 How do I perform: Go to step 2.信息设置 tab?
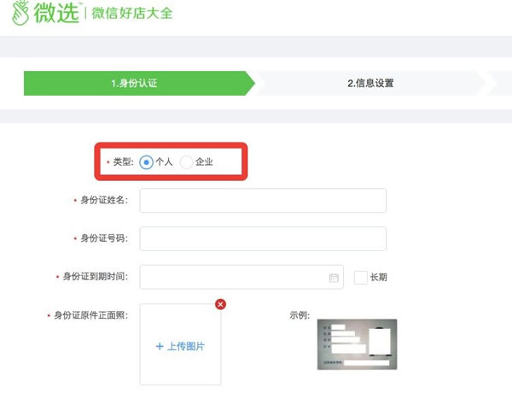[370, 83]
